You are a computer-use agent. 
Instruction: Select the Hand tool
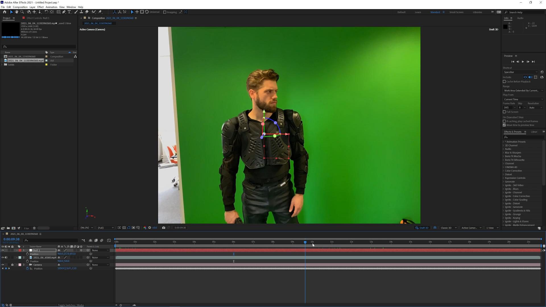coord(16,12)
